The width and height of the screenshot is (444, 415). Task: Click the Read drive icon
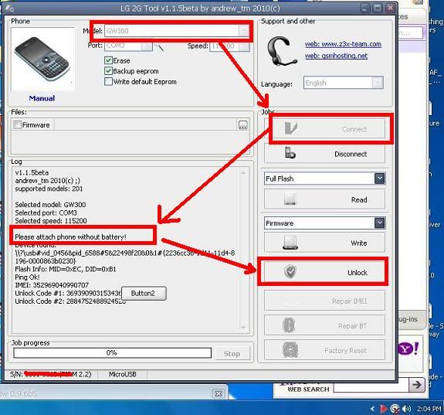[290, 199]
